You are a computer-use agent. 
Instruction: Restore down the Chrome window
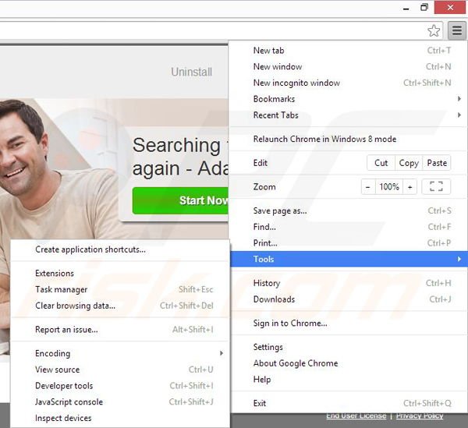(424, 8)
